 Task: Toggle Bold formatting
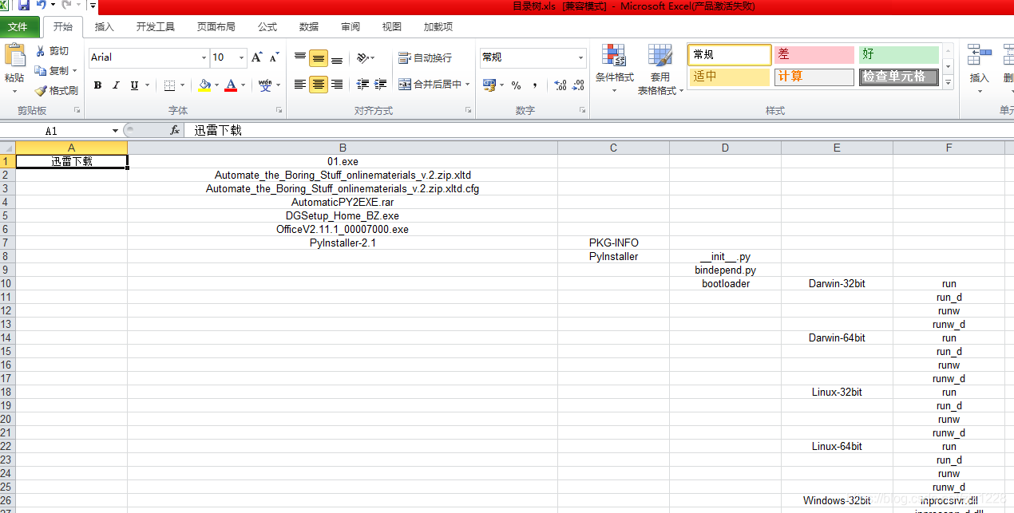(97, 85)
